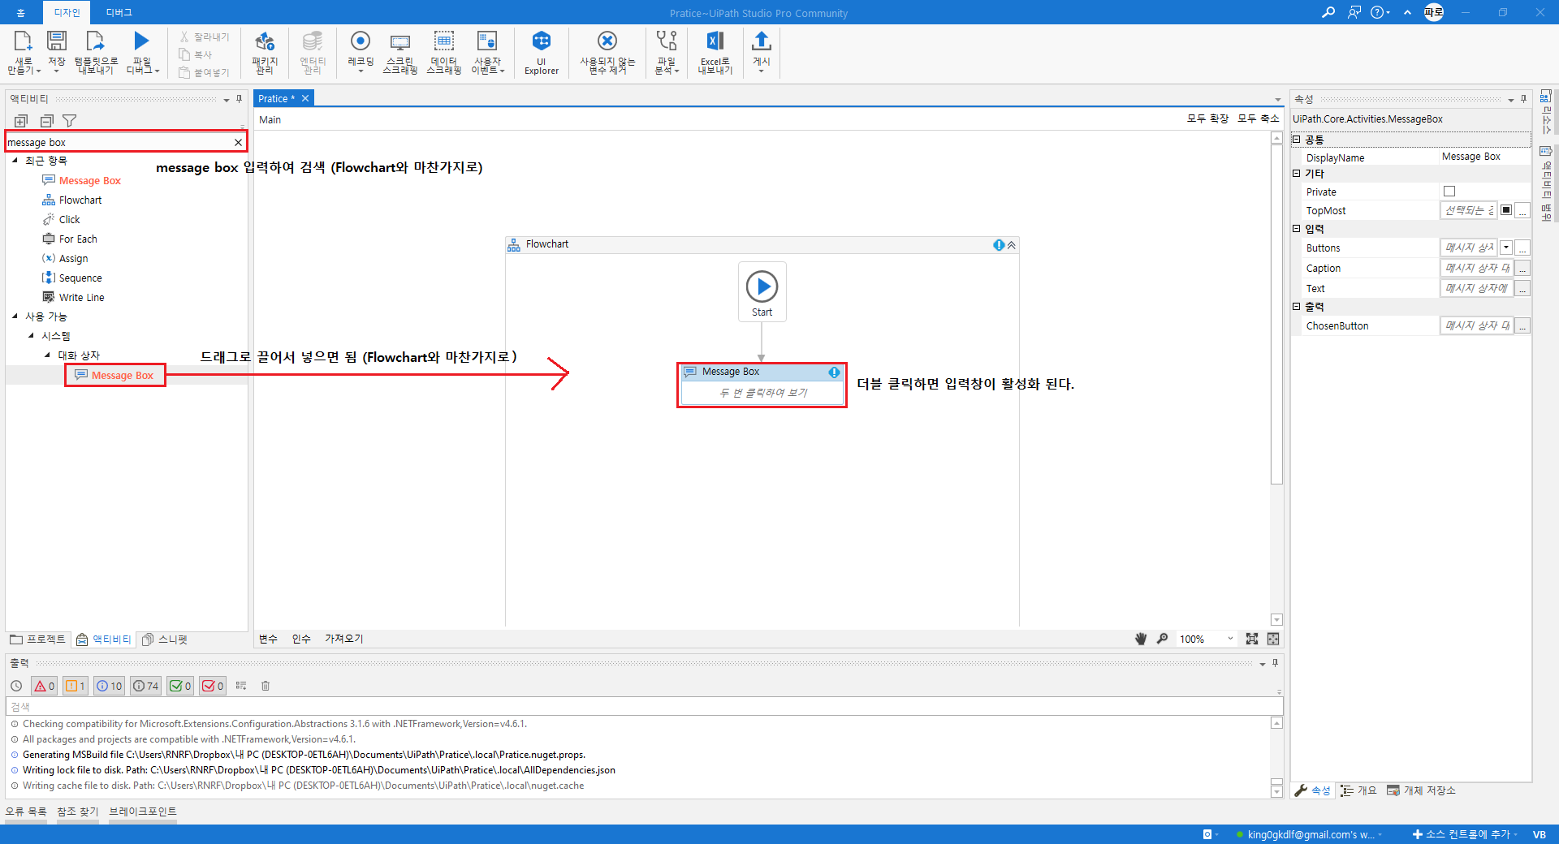The image size is (1559, 844).
Task: Open 패키지 관리 (Manage Packages)
Action: coord(265,53)
